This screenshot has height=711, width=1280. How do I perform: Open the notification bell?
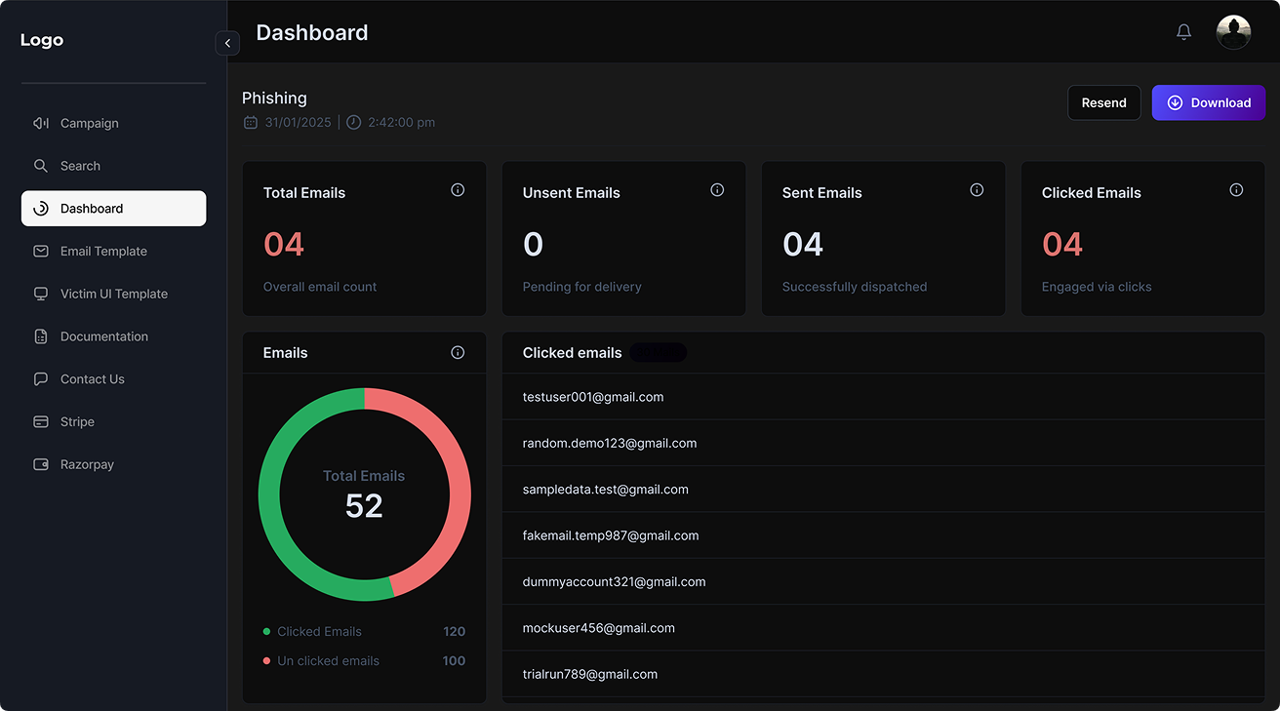[1183, 31]
